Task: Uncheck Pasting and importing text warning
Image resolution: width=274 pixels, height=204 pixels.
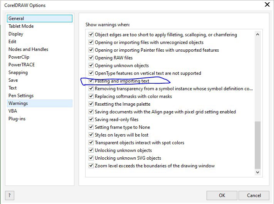Action: click(x=91, y=81)
